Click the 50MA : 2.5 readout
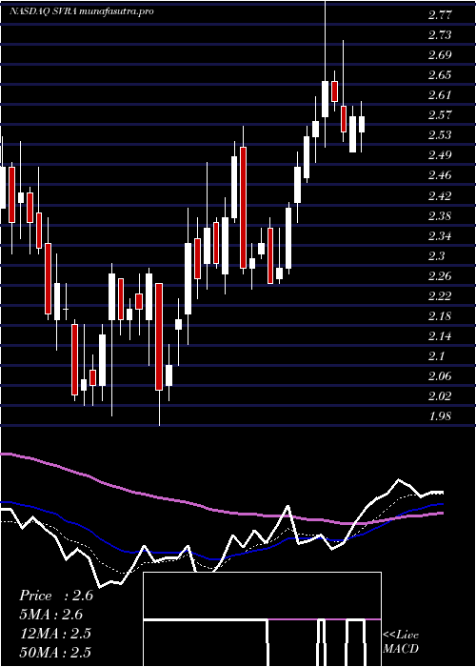This screenshot has width=476, height=667. tap(55, 653)
